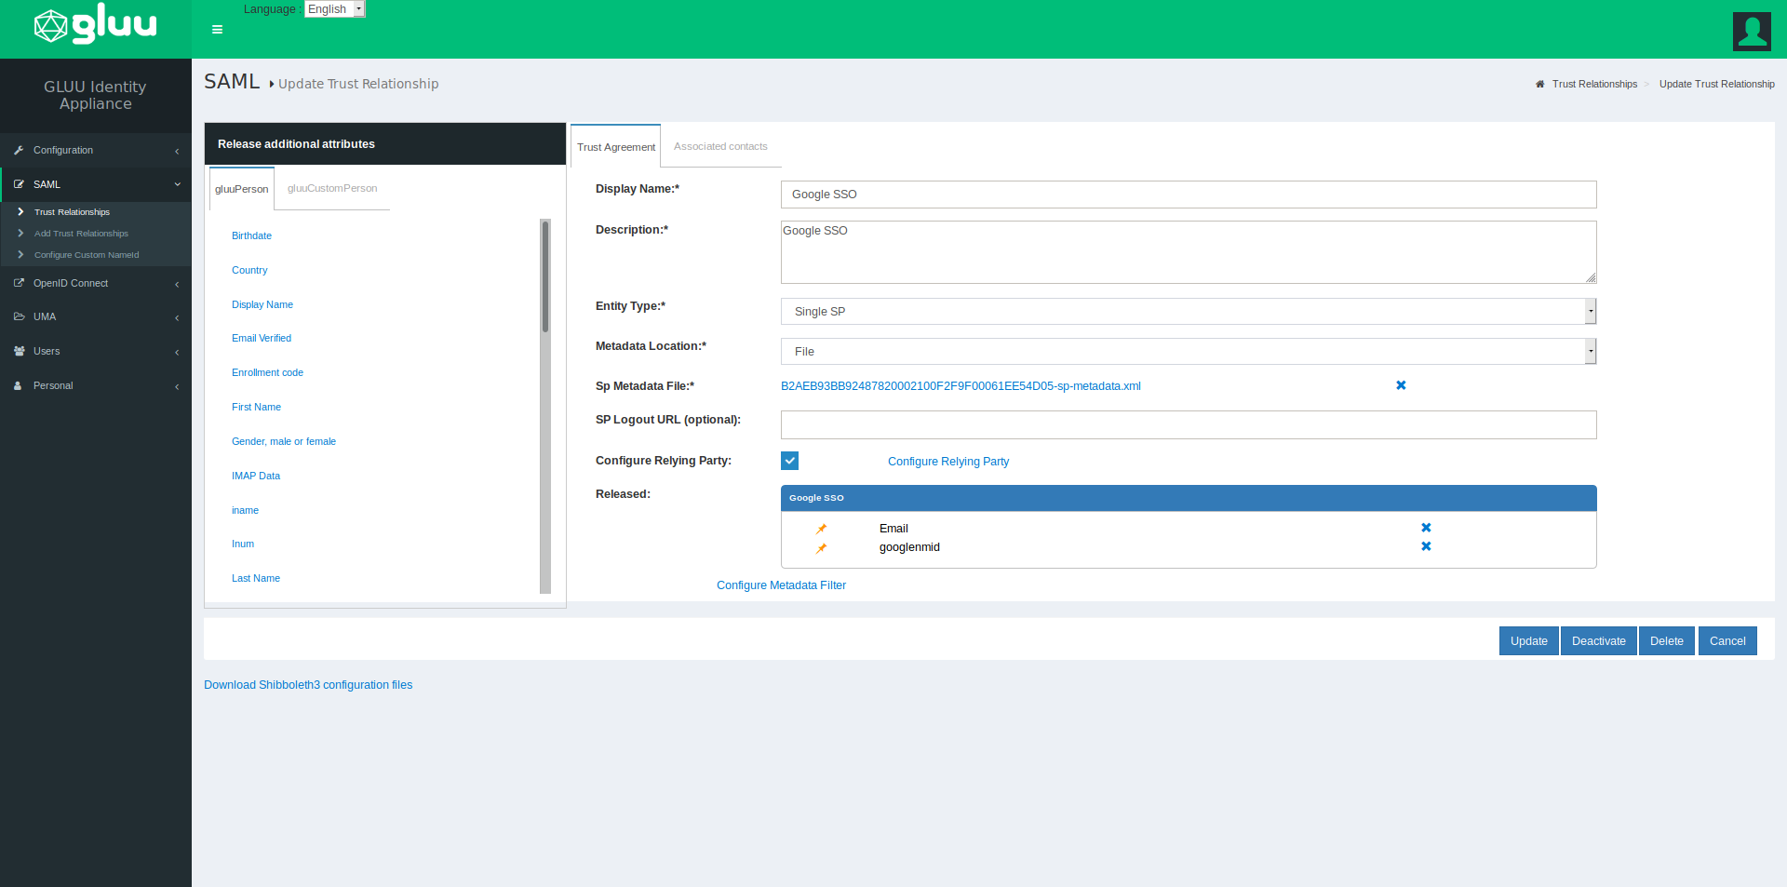Open Trust Relationships in the sidebar
This screenshot has height=887, width=1787.
tap(72, 212)
